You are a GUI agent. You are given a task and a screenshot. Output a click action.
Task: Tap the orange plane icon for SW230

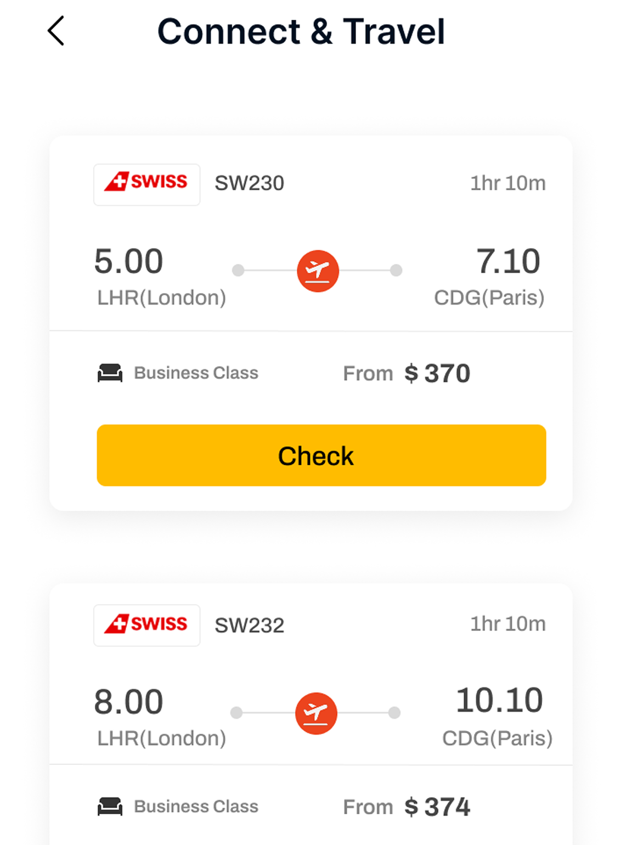point(318,271)
